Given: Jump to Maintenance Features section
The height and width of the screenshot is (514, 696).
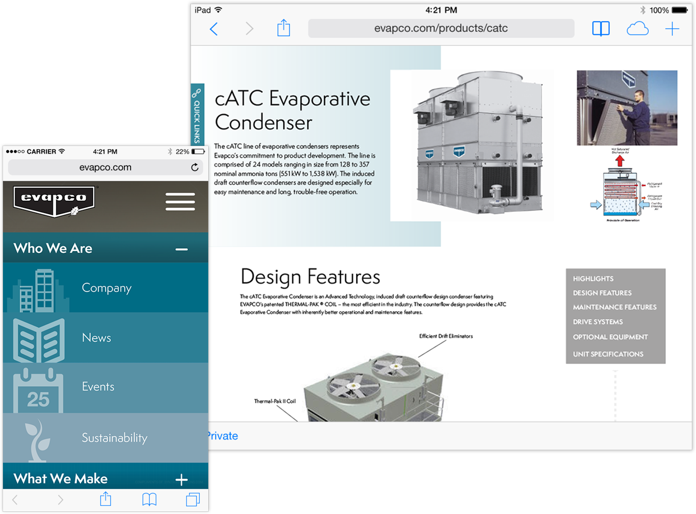Looking at the screenshot, I should click(614, 307).
